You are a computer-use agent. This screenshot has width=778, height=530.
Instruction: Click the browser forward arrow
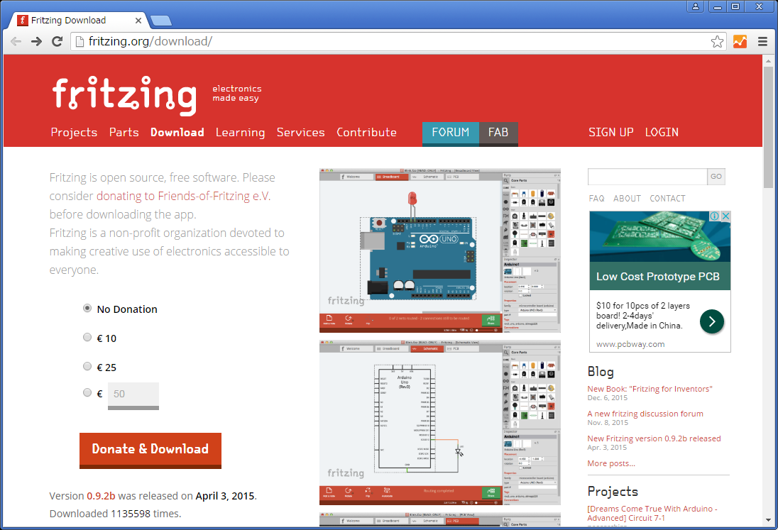[x=36, y=42]
